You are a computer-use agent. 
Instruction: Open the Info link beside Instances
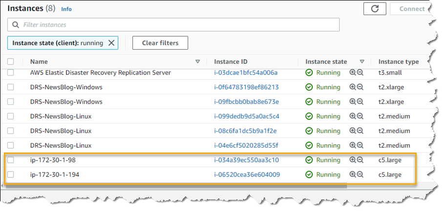click(x=66, y=9)
